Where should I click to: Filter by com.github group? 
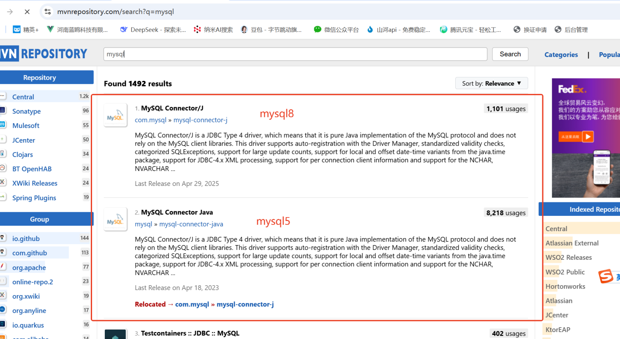[30, 253]
